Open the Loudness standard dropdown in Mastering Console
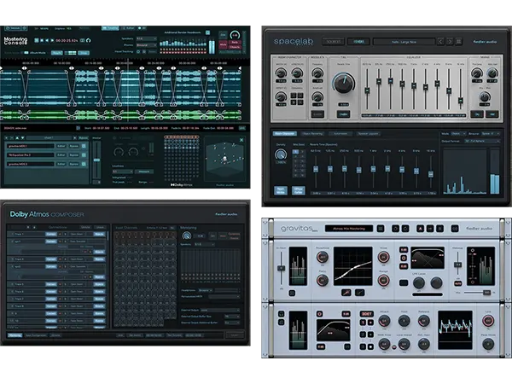This screenshot has height=384, width=512. click(123, 172)
